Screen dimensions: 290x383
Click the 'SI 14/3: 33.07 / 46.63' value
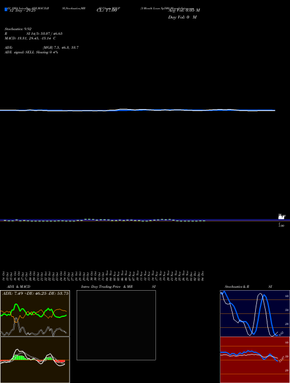(x=44, y=34)
